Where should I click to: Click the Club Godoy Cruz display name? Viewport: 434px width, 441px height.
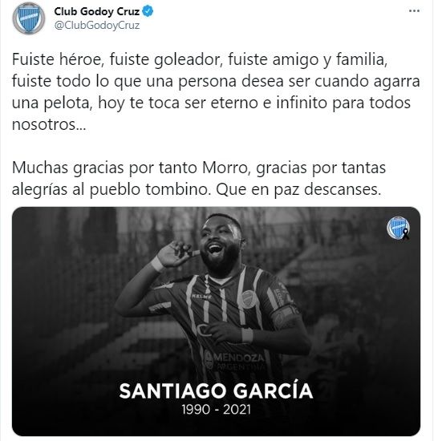coord(96,11)
